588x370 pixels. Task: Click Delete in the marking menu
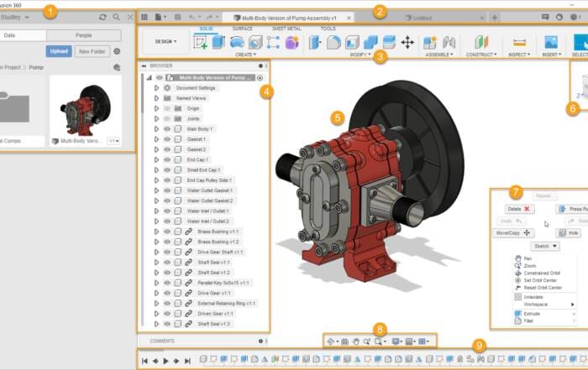pos(519,209)
